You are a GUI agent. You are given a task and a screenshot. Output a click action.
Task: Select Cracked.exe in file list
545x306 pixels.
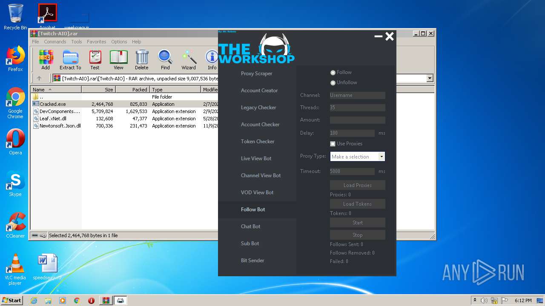[125, 104]
